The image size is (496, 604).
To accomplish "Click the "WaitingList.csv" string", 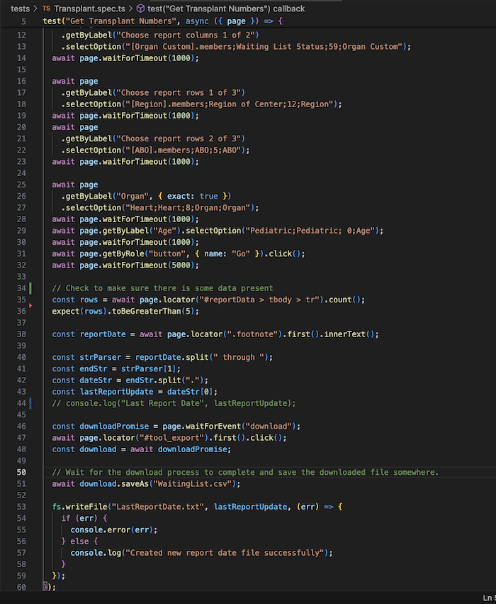I will (x=194, y=484).
